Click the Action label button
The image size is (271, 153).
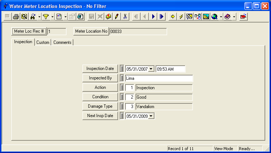point(100,87)
